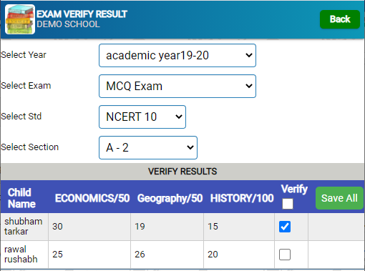Select shubham tarkar name cell
Image resolution: width=365 pixels, height=271 pixels.
24,227
